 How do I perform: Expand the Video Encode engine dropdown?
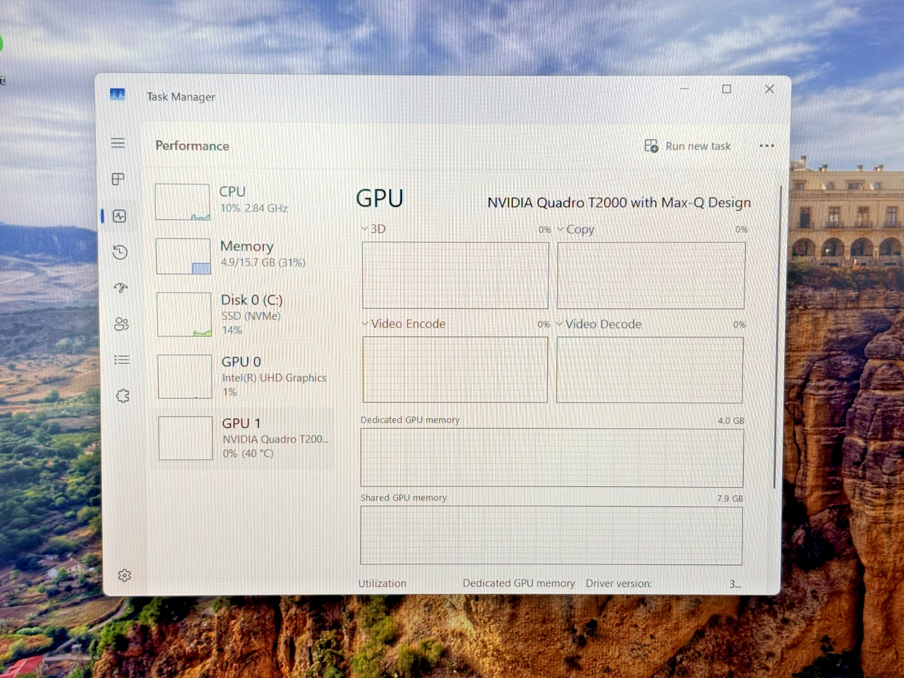coord(403,324)
